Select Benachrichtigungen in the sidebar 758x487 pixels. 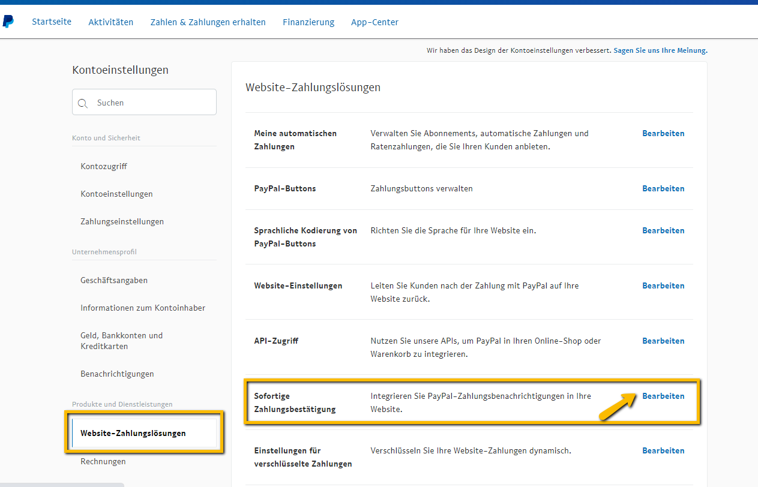tap(117, 374)
